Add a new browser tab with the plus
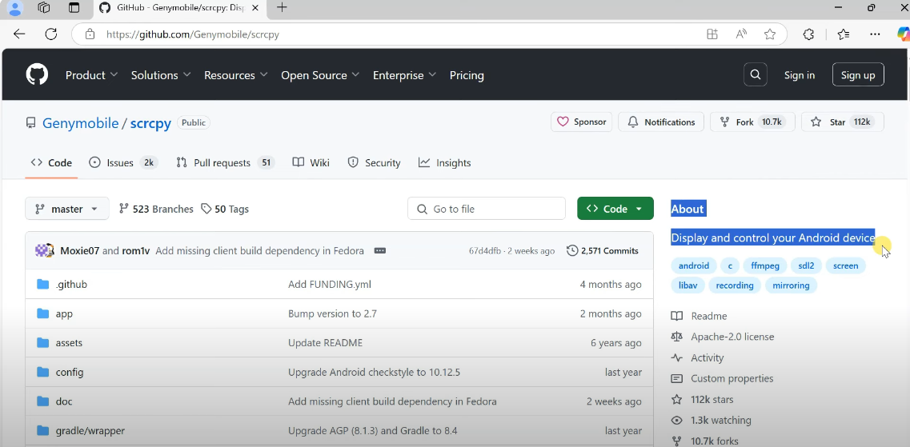 point(282,7)
